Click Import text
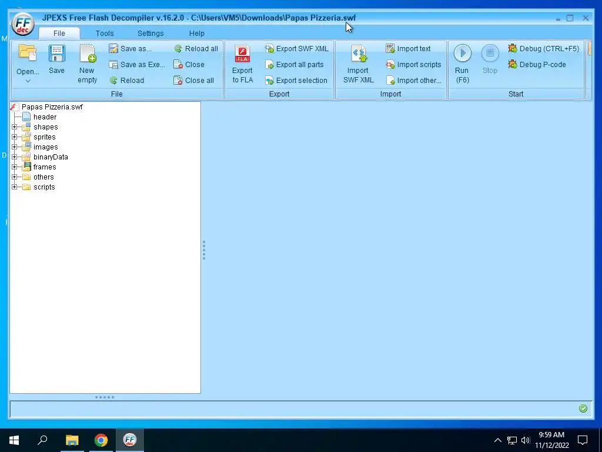Image resolution: width=602 pixels, height=452 pixels. click(408, 48)
